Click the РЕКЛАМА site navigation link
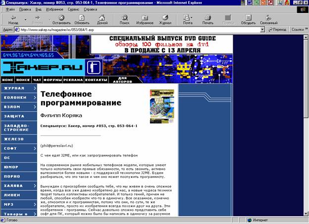The image size is (309, 224). coord(73,80)
